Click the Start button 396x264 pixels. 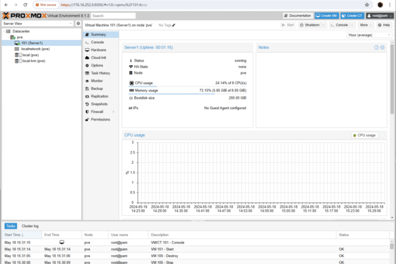point(288,25)
